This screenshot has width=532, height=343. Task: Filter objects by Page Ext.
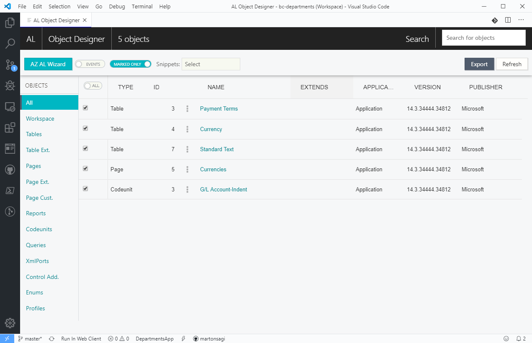coord(38,182)
